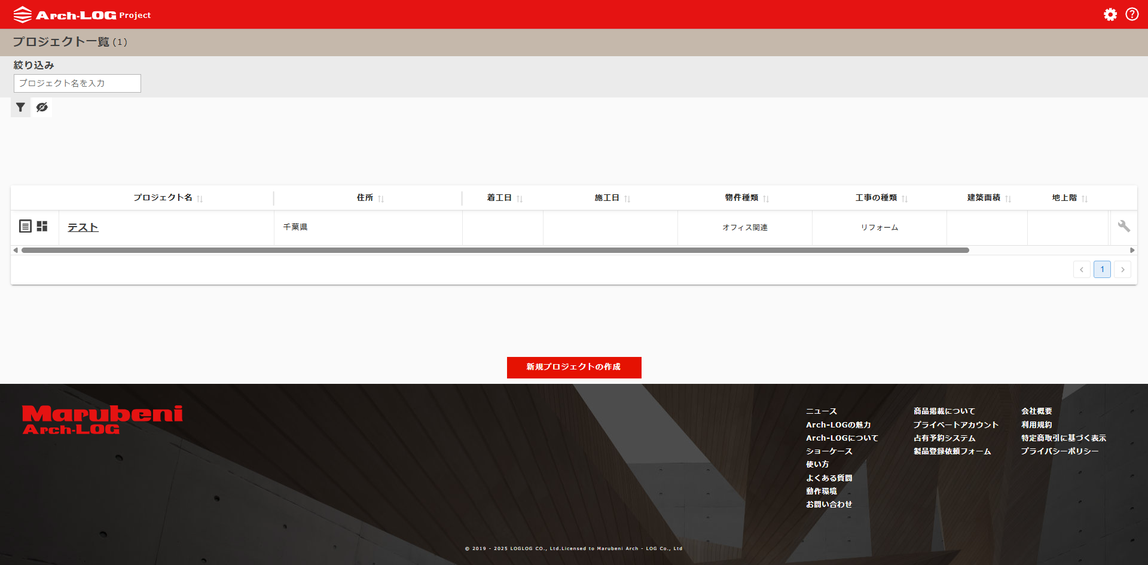Viewport: 1148px width, 565px height.
Task: Open the テスト project link
Action: point(83,227)
